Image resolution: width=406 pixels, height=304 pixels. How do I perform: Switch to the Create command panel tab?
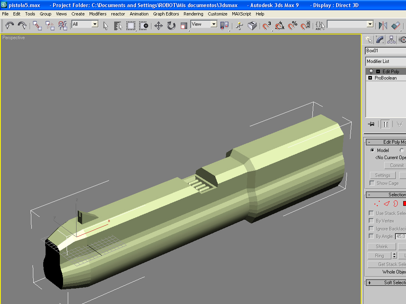point(368,40)
